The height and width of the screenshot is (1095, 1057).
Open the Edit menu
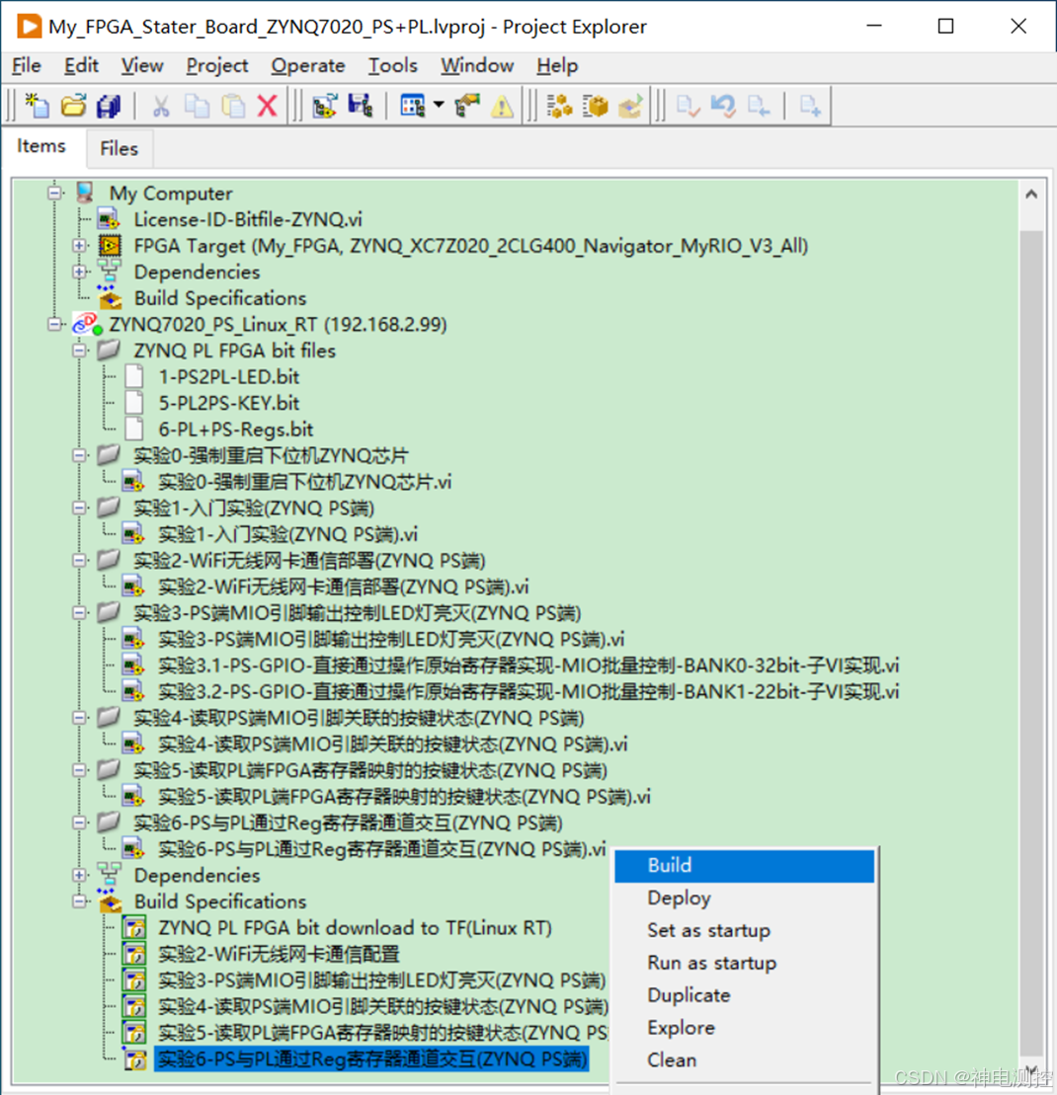81,65
